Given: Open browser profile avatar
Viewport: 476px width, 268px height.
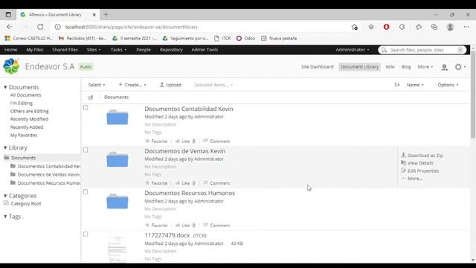Looking at the screenshot, I should [x=450, y=27].
